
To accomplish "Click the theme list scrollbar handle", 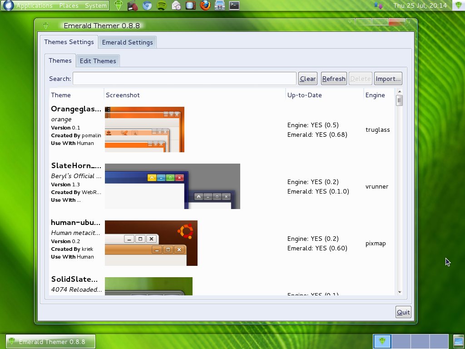I will click(x=400, y=100).
